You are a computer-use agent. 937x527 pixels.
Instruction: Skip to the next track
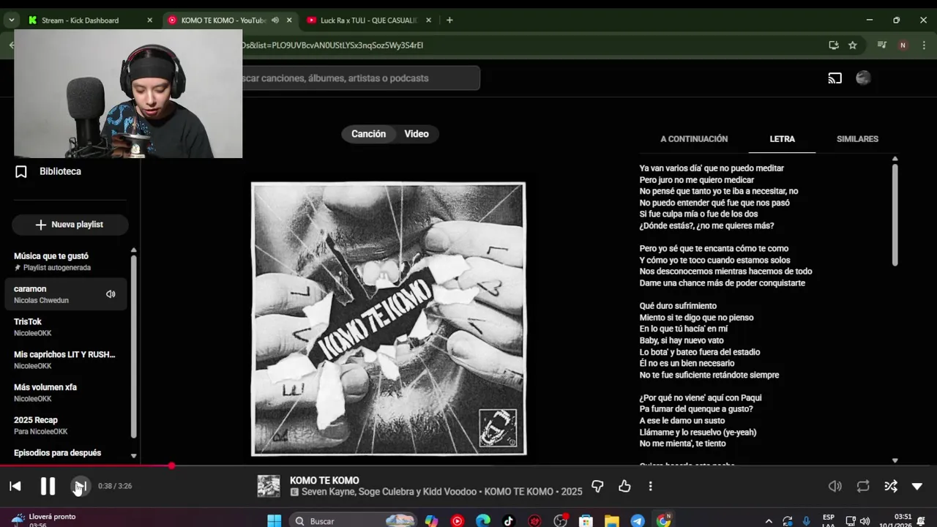(81, 486)
